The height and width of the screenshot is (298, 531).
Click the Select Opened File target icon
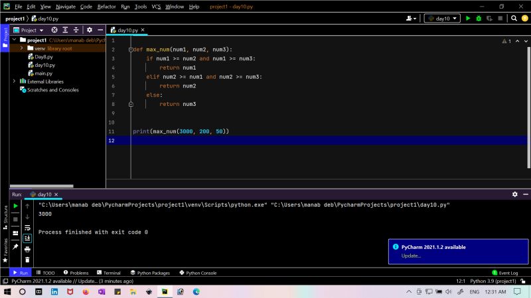click(x=54, y=30)
